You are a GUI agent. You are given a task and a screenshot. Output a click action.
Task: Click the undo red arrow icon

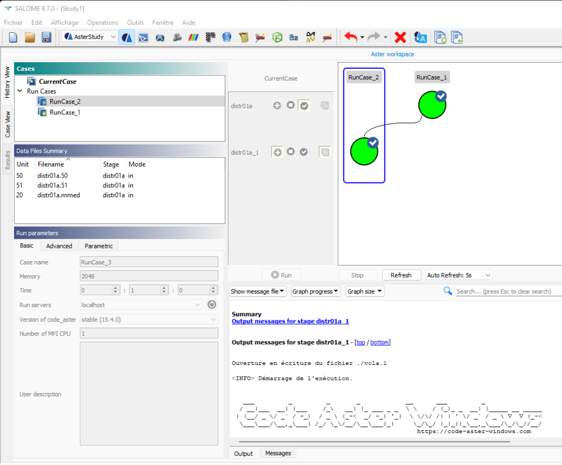(x=350, y=37)
